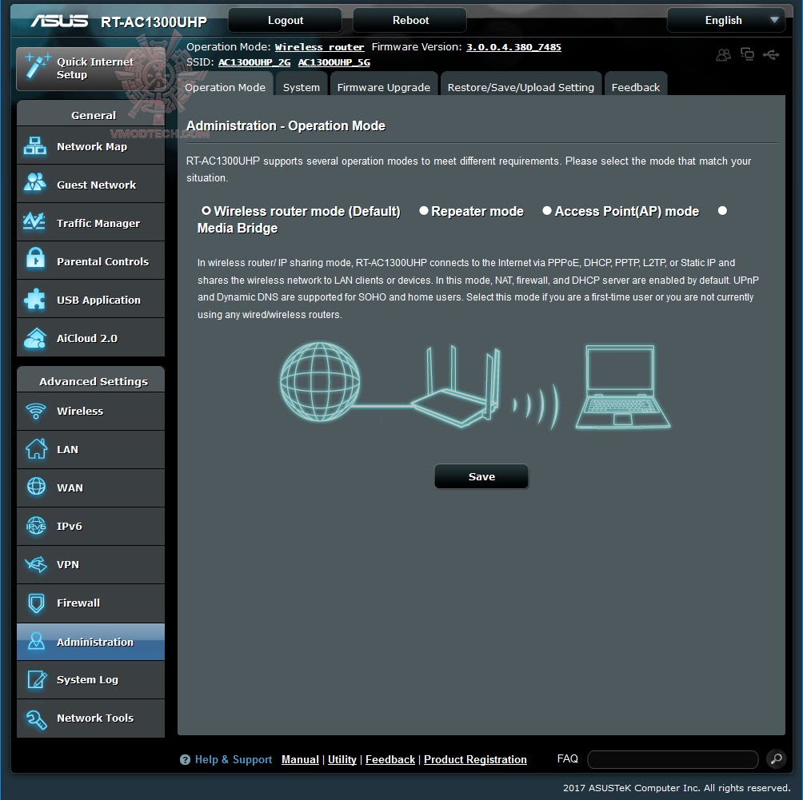Click the Traffic Manager graph icon

(35, 221)
